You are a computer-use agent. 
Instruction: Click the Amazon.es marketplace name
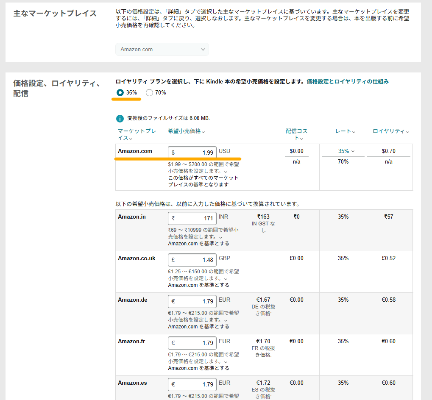(133, 383)
